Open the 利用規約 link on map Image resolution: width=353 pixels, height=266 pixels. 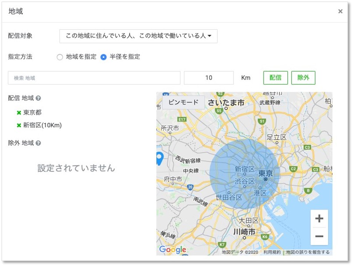coord(272,252)
